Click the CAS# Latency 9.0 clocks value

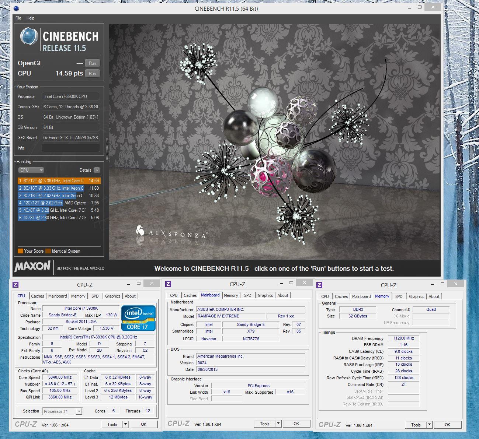(x=404, y=351)
